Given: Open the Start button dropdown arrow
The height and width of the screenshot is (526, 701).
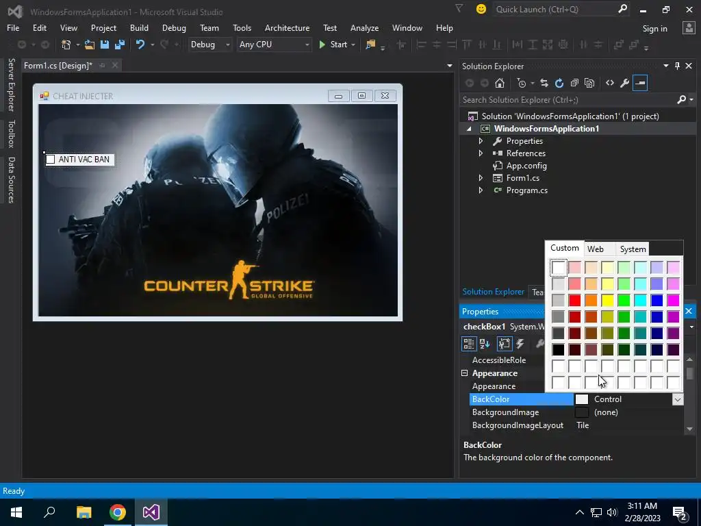Looking at the screenshot, I should point(353,45).
